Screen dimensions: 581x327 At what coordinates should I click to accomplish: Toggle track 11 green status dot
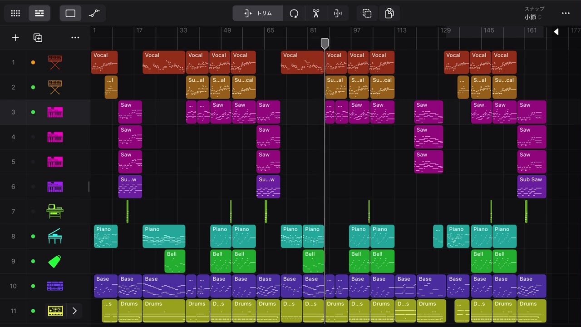tap(33, 311)
